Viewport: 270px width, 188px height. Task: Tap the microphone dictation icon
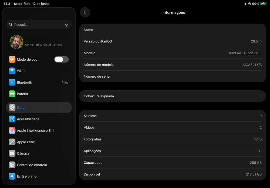pos(66,25)
